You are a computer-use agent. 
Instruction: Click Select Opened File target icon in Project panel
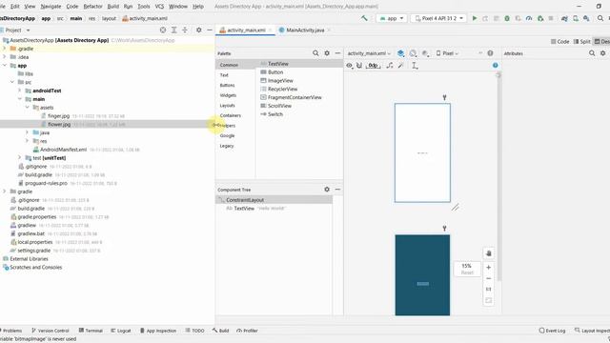(x=163, y=30)
